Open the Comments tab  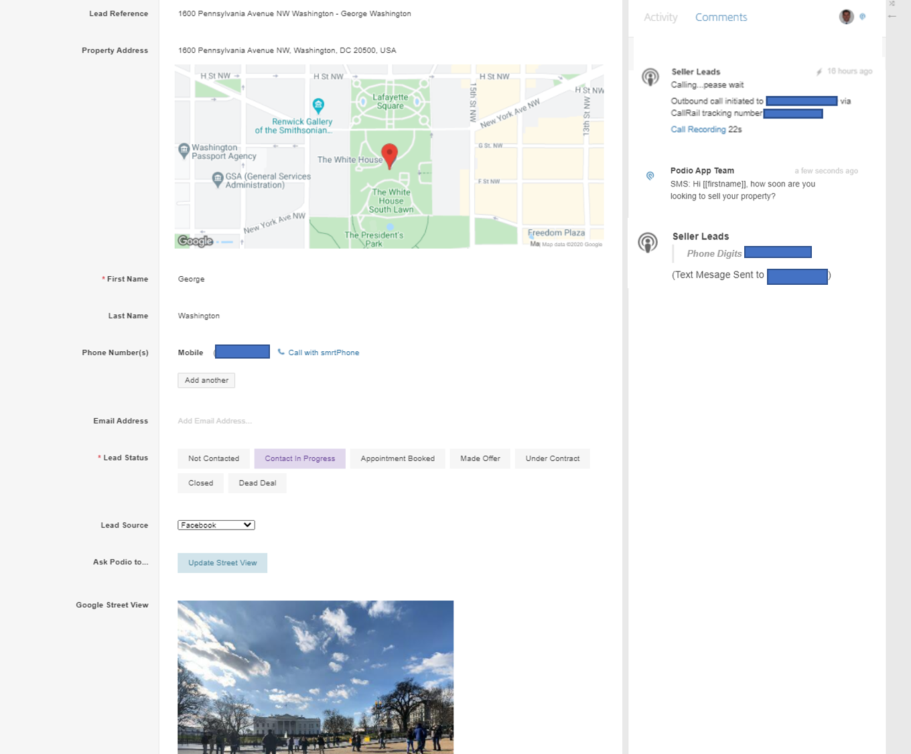pyautogui.click(x=721, y=17)
